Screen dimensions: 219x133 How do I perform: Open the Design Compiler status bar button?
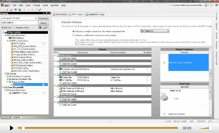point(180,121)
